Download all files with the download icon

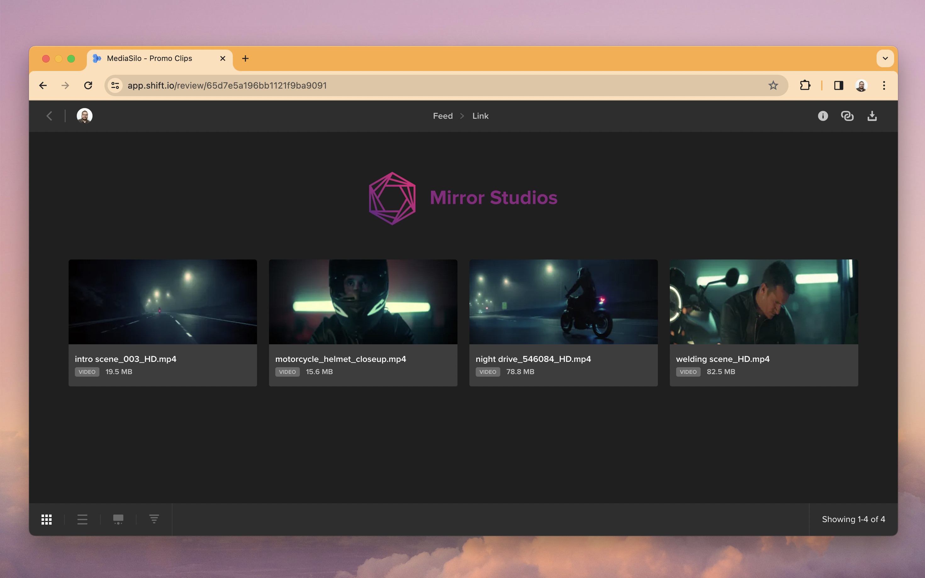pos(872,116)
